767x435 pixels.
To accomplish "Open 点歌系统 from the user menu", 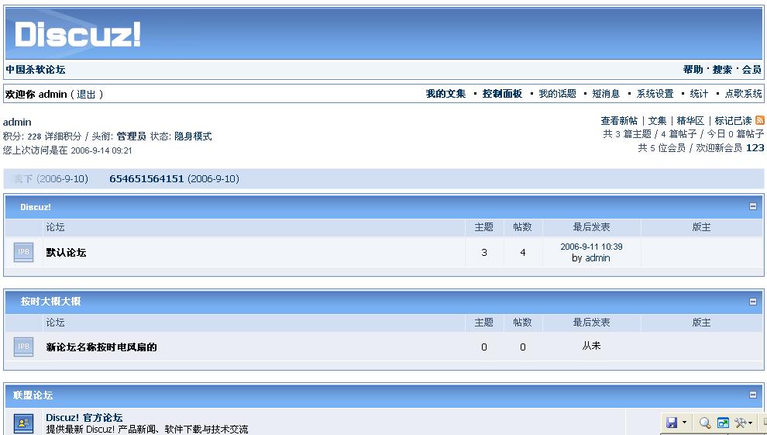I will 744,94.
